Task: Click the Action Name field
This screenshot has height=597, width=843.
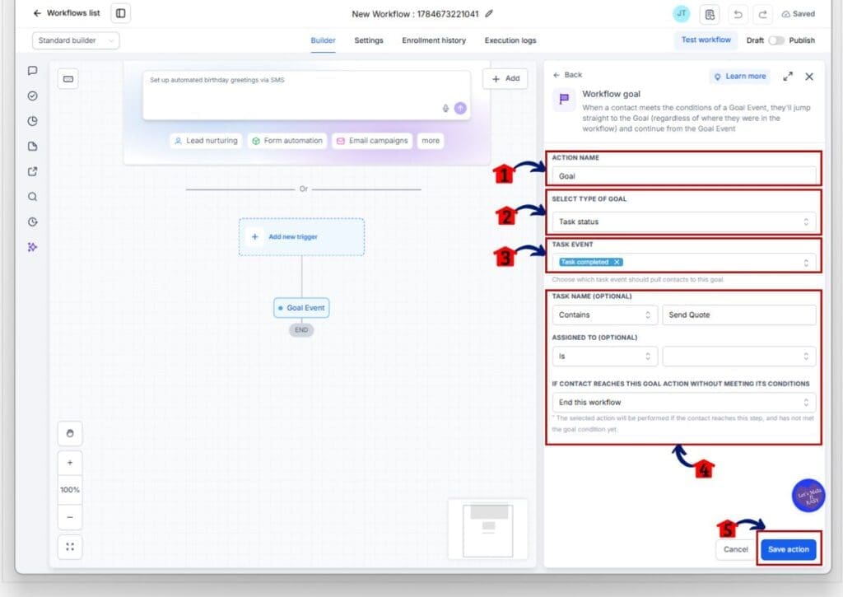Action: [x=684, y=176]
